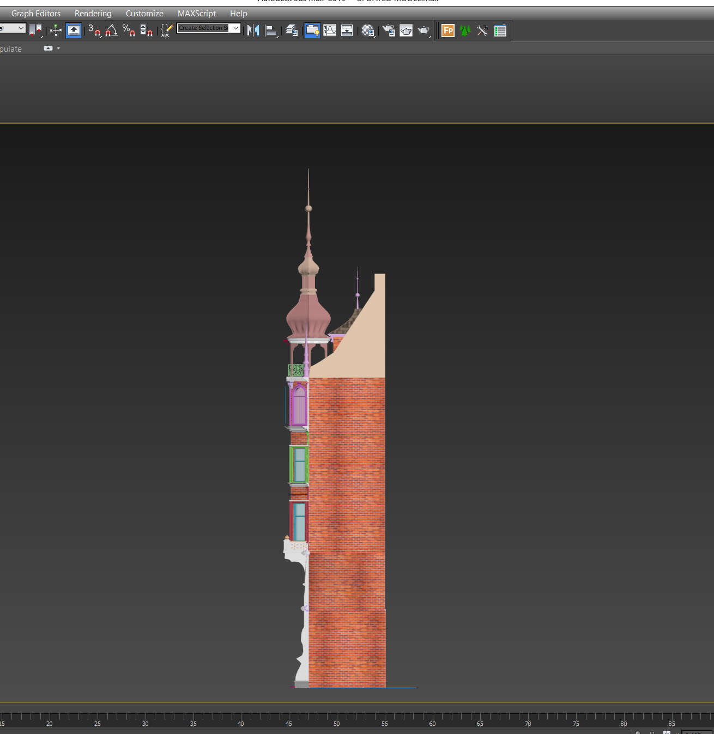
Task: Open the MAXScript menu
Action: pyautogui.click(x=197, y=14)
